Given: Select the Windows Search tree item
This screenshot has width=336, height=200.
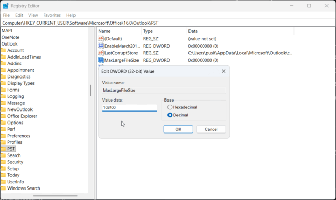Looking at the screenshot, I should [x=24, y=188].
